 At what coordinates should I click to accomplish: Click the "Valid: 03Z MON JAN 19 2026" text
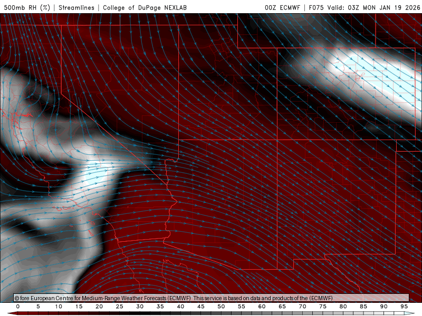[374, 7]
